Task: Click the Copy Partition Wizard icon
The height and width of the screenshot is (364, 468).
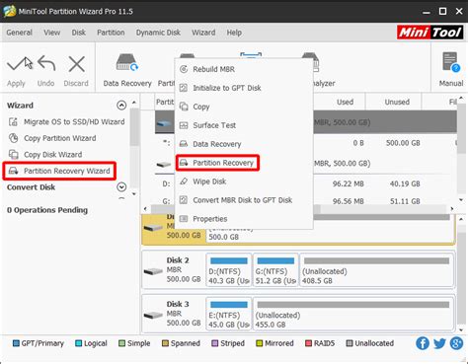Action: pyautogui.click(x=13, y=138)
